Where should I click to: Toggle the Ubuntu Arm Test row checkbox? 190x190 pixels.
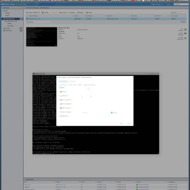(x=27, y=19)
